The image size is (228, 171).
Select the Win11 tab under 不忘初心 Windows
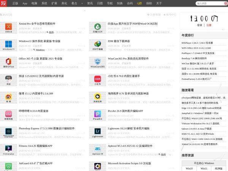tap(204, 168)
